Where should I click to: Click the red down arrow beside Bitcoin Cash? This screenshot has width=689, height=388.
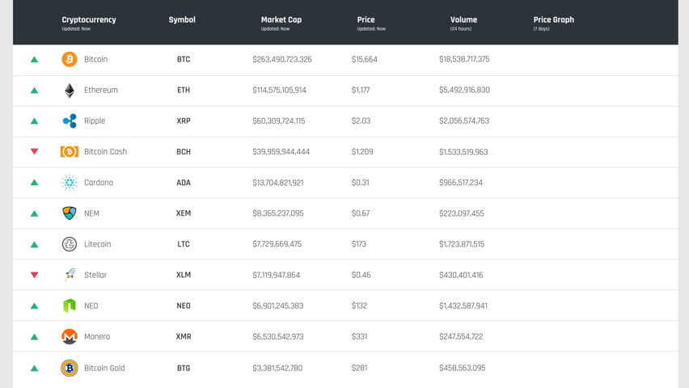(x=34, y=151)
